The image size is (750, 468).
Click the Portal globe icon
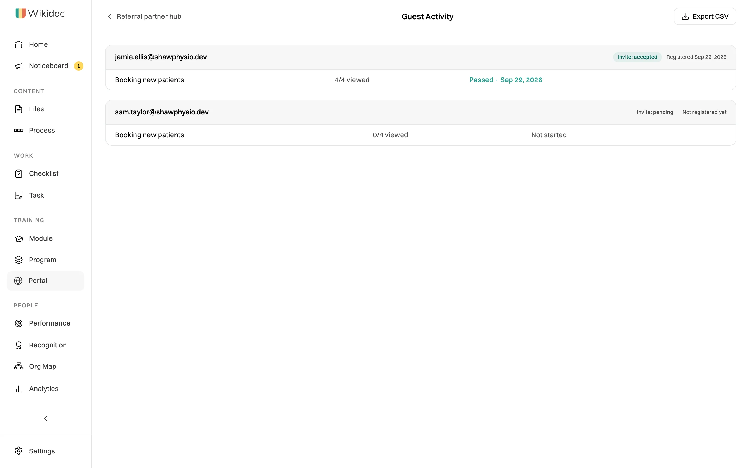click(x=18, y=281)
